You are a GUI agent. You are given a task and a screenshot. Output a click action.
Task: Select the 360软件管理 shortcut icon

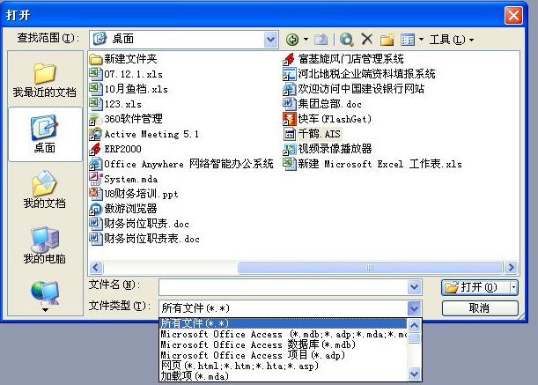96,119
